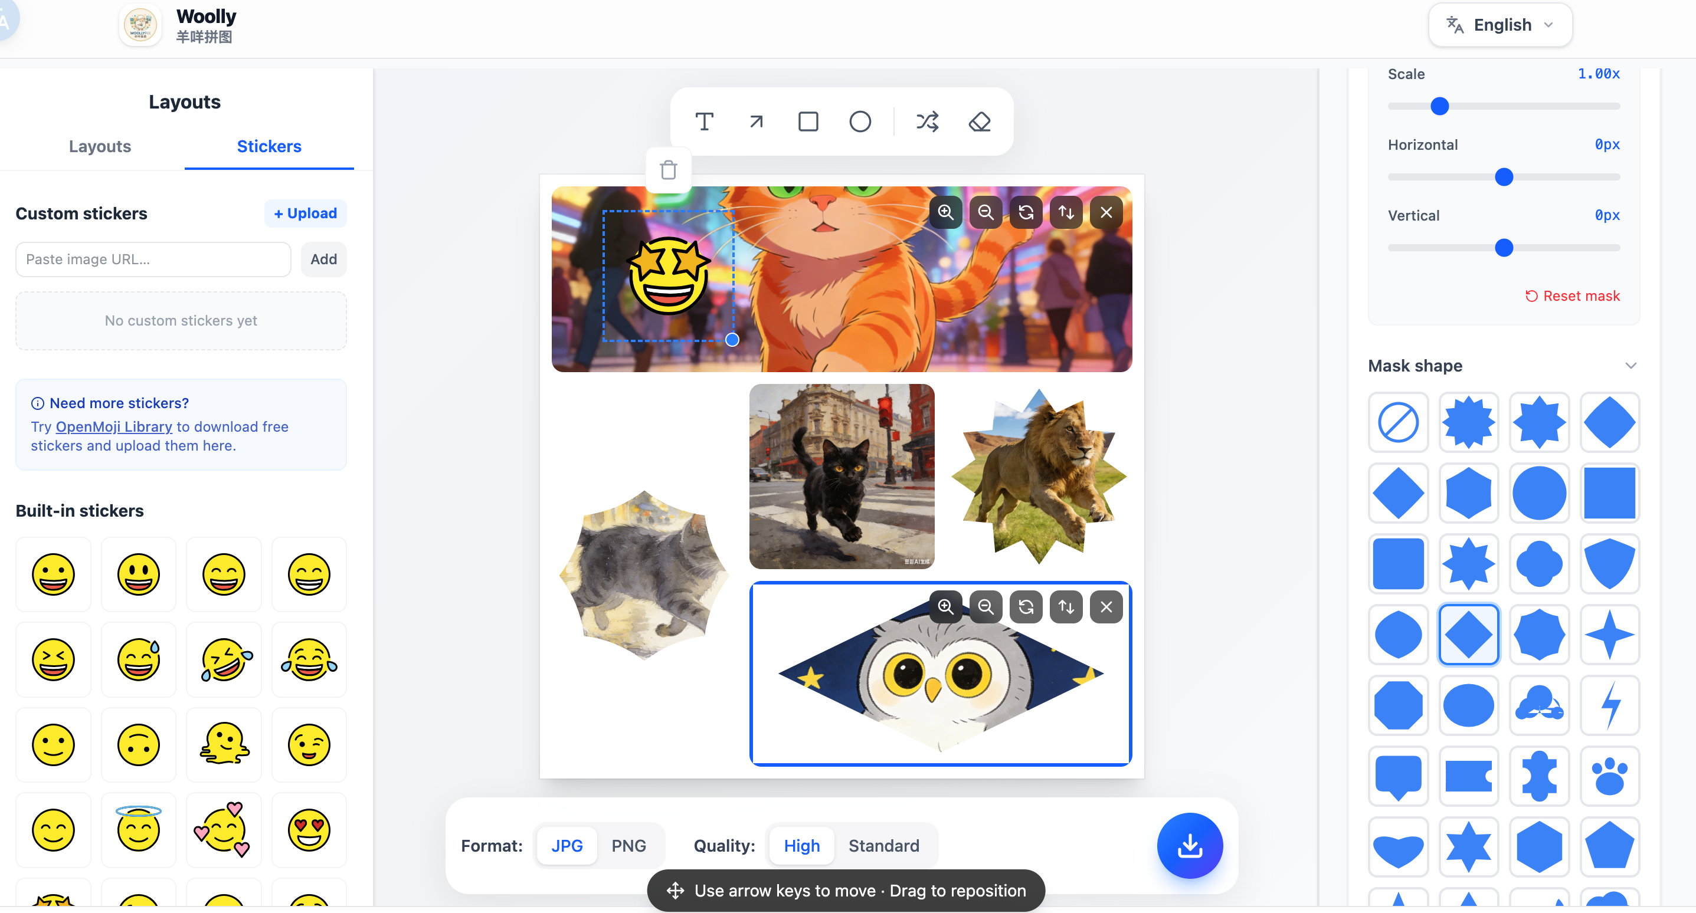Swap the orange cat image
Viewport: 1696px width, 913px height.
(x=1066, y=212)
